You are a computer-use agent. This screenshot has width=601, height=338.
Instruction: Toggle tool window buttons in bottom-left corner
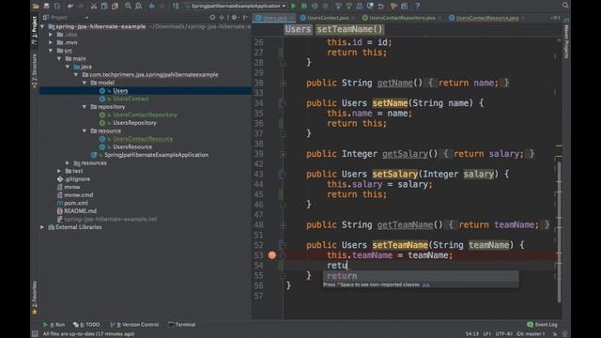coord(36,334)
